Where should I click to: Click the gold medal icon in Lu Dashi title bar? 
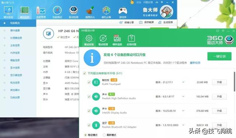(132, 2)
